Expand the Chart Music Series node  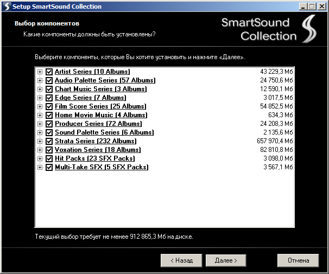pos(40,90)
